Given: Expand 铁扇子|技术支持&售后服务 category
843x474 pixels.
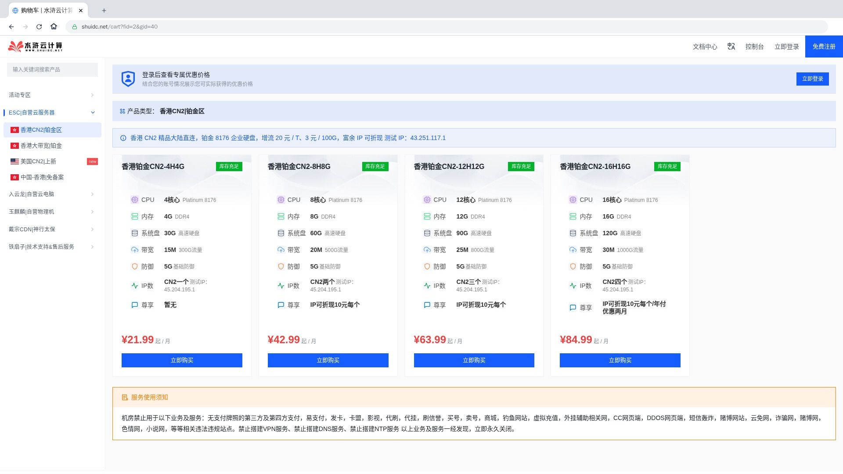Looking at the screenshot, I should tap(52, 247).
